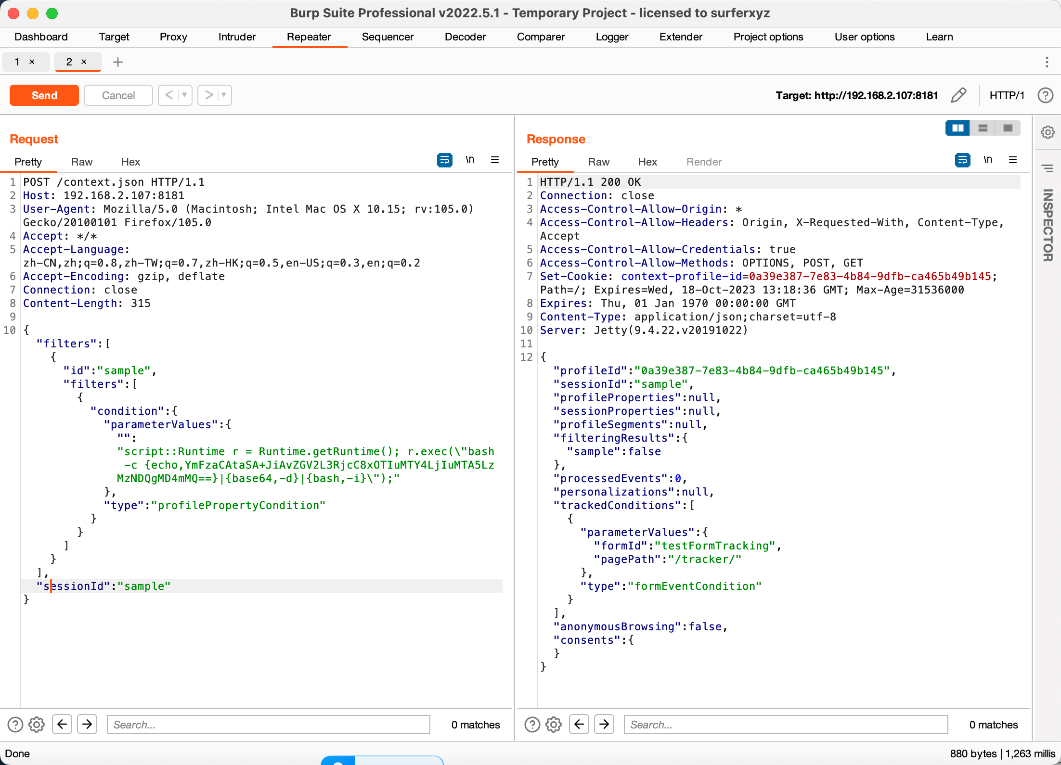Click request search previous match arrow

[62, 724]
